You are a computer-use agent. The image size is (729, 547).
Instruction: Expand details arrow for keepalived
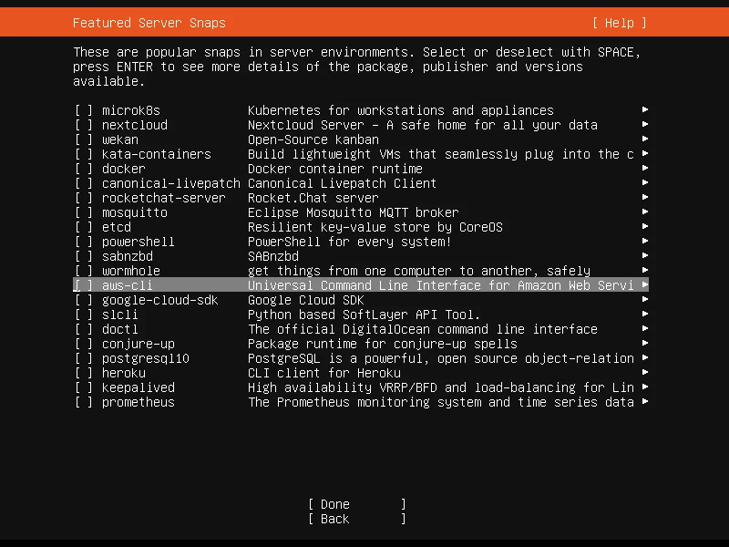(645, 387)
